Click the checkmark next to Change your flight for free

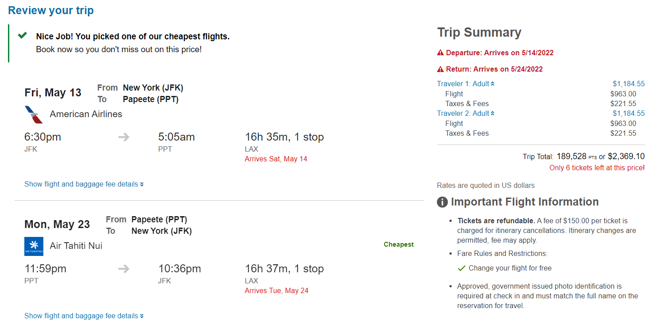461,268
